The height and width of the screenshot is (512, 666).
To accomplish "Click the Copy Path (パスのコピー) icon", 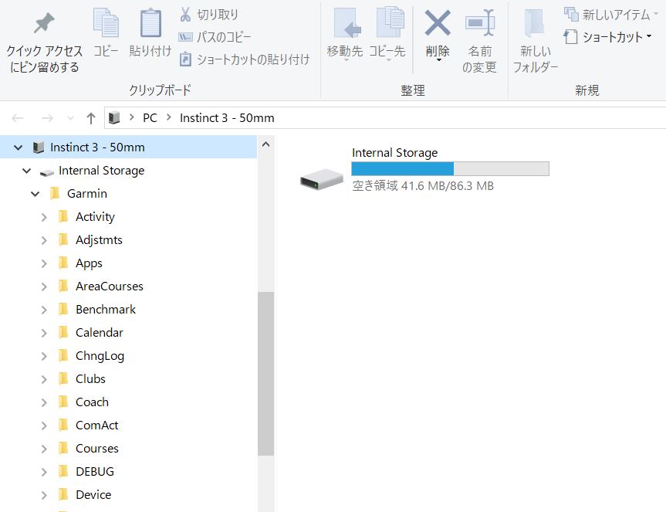I will pyautogui.click(x=185, y=37).
